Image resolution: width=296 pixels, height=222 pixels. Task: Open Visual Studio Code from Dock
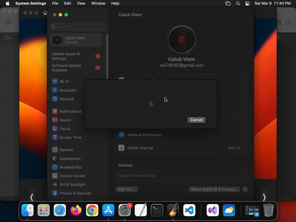(x=189, y=210)
